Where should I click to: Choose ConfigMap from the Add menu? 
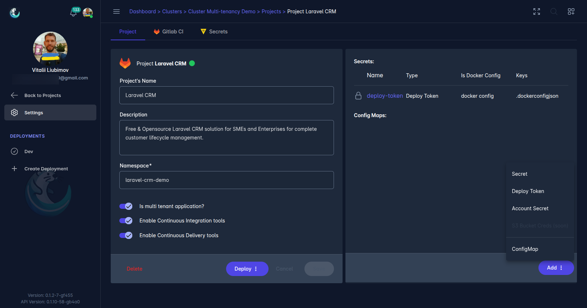540,249
